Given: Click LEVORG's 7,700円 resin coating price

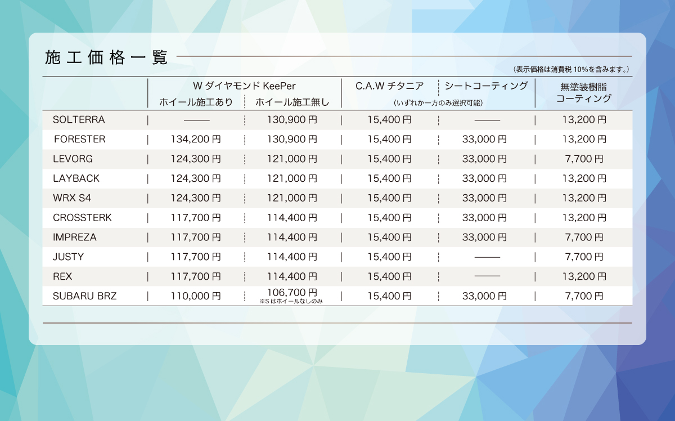Looking at the screenshot, I should (x=584, y=159).
